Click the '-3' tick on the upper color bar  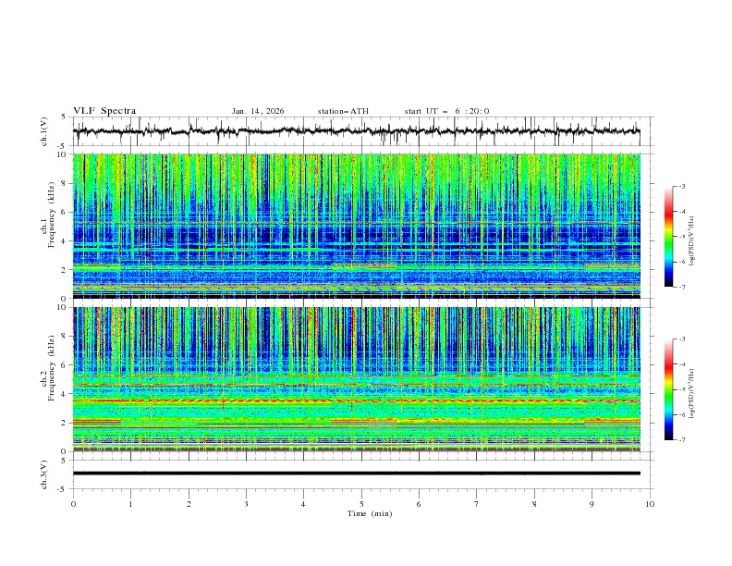[x=681, y=186]
